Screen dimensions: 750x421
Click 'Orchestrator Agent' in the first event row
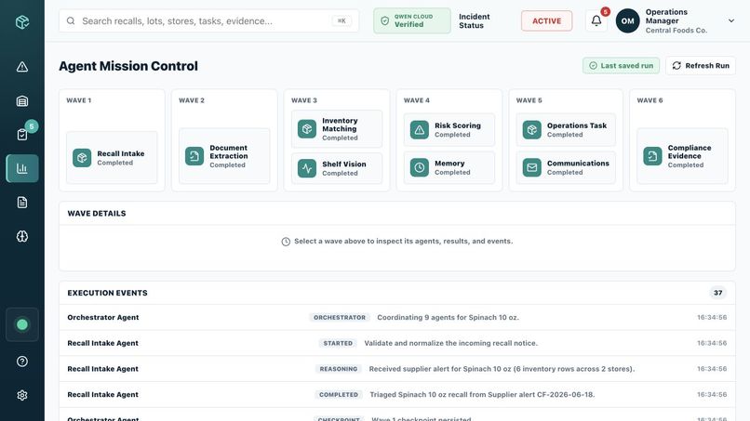(x=103, y=317)
